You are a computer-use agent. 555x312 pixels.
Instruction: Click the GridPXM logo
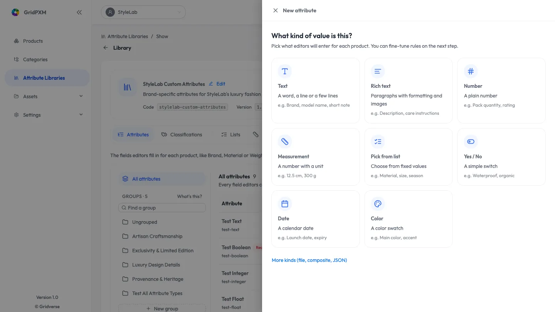(x=15, y=12)
